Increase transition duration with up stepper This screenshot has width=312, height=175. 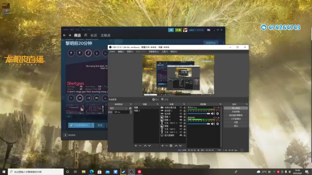point(131,111)
